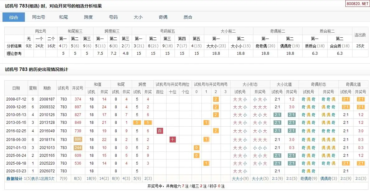Click orange 0 badge in the 2025165 row
370x191 pixels.
click(x=196, y=155)
